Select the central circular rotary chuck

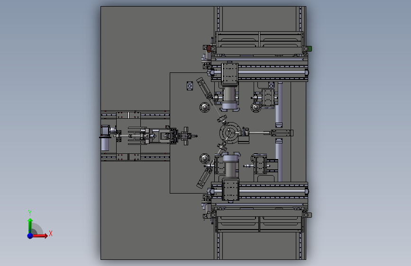tap(230, 133)
